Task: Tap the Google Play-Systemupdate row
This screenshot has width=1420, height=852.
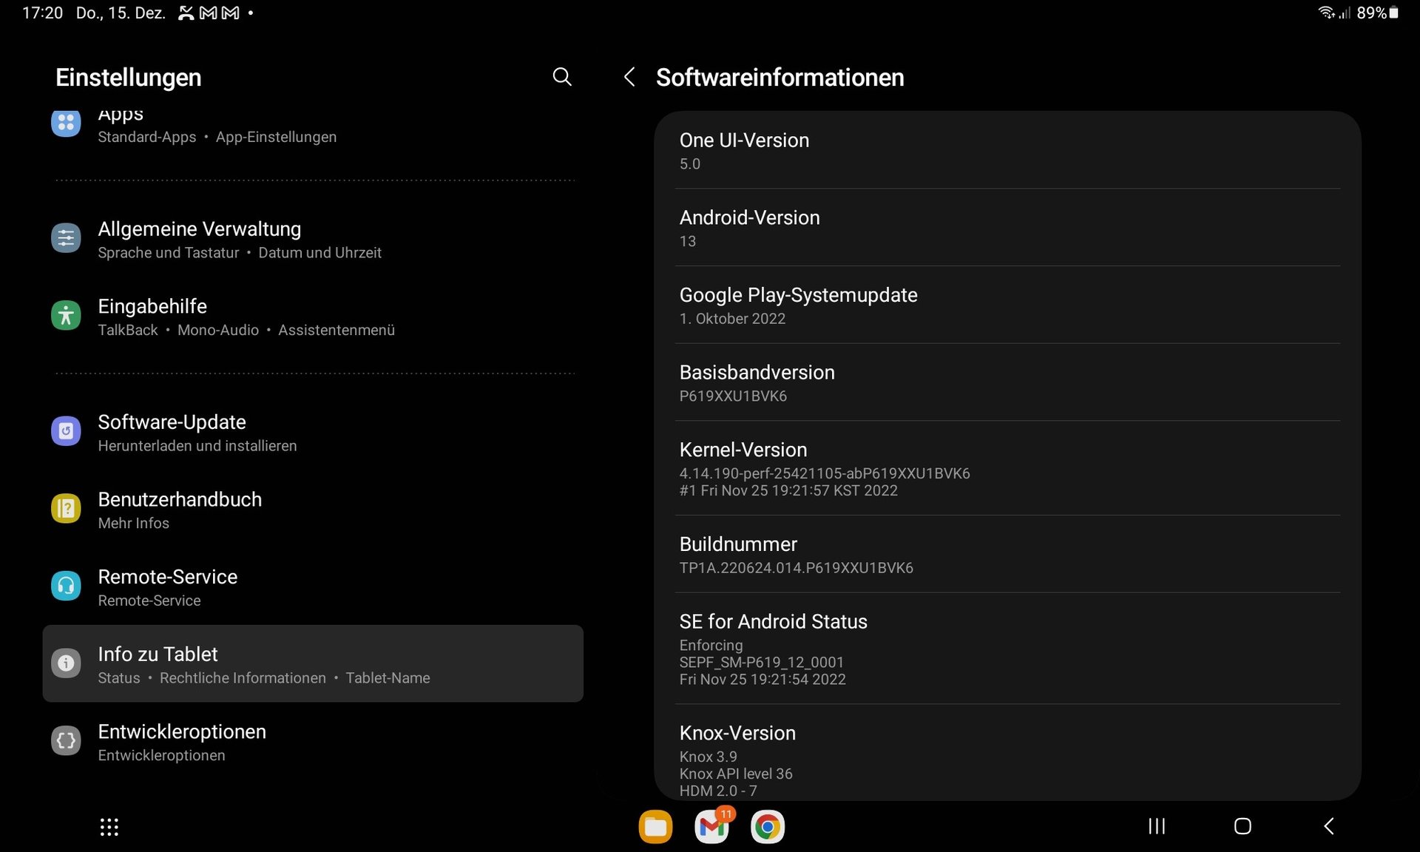Action: (1006, 305)
